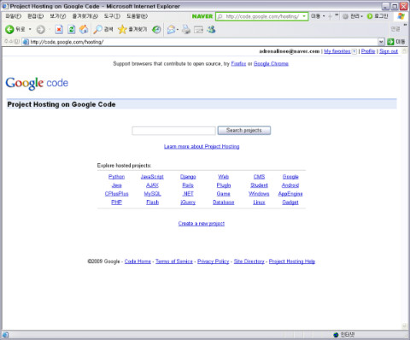410x340 pixels.
Task: Open the View menu
Action: [58, 16]
